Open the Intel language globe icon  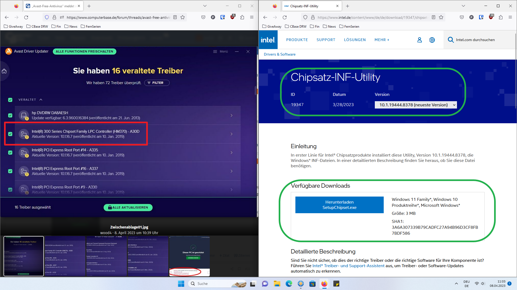432,40
